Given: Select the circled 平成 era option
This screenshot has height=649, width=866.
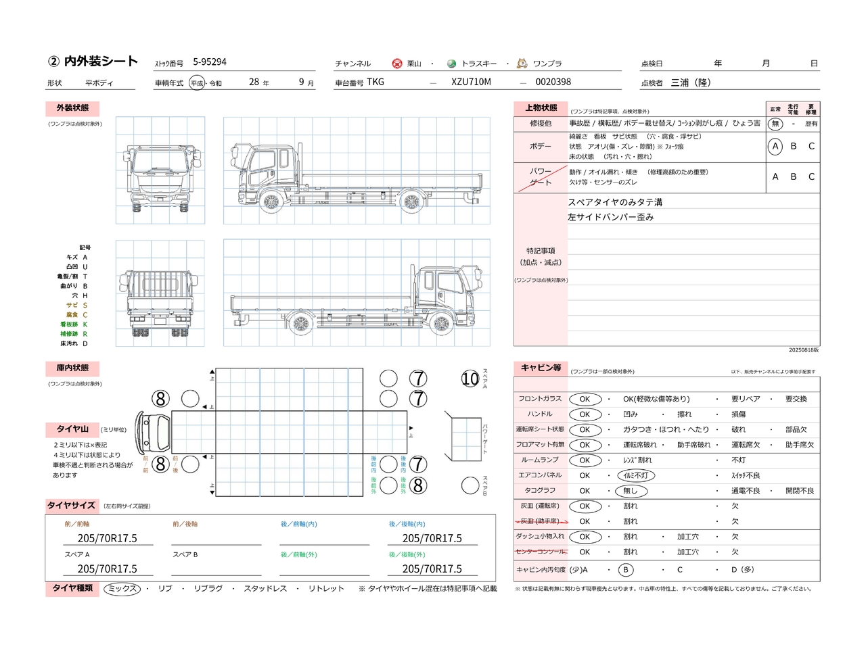Looking at the screenshot, I should pos(197,83).
